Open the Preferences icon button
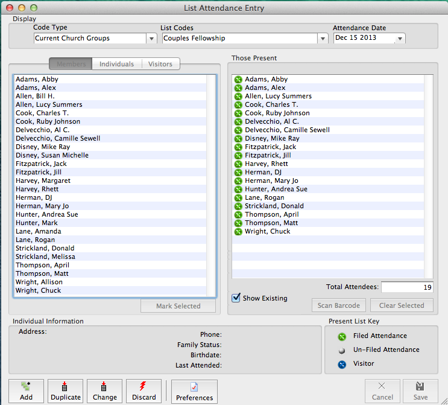 (x=194, y=387)
